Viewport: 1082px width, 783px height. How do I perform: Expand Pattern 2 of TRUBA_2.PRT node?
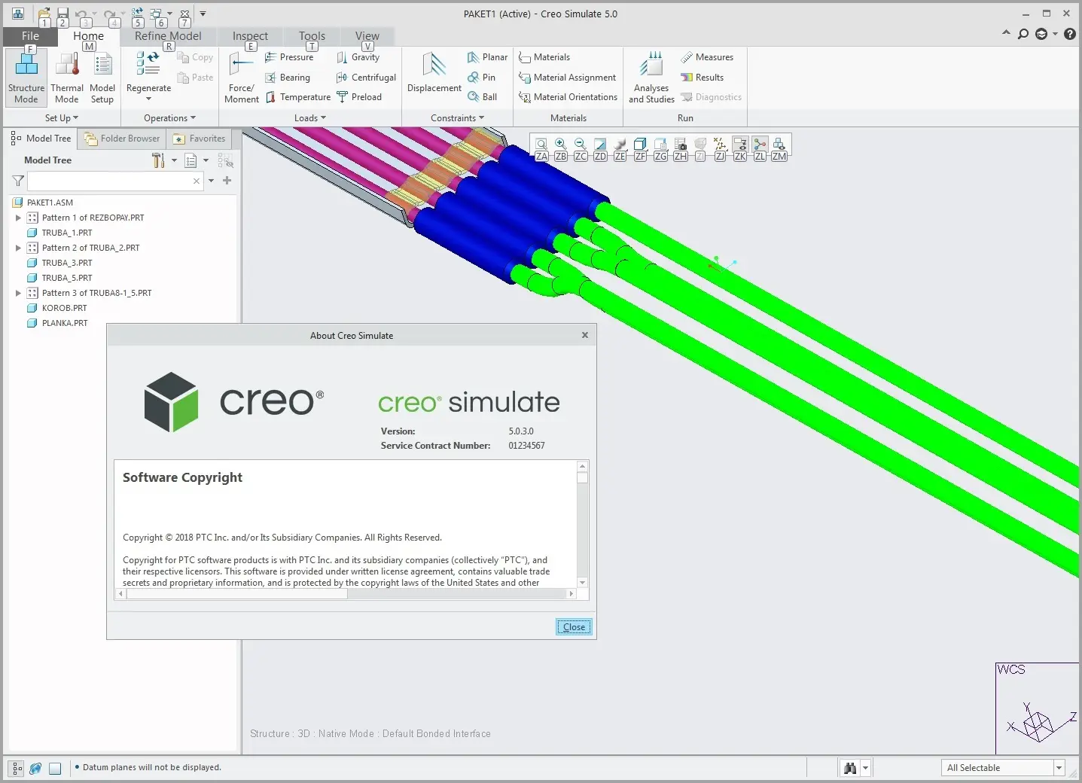18,248
